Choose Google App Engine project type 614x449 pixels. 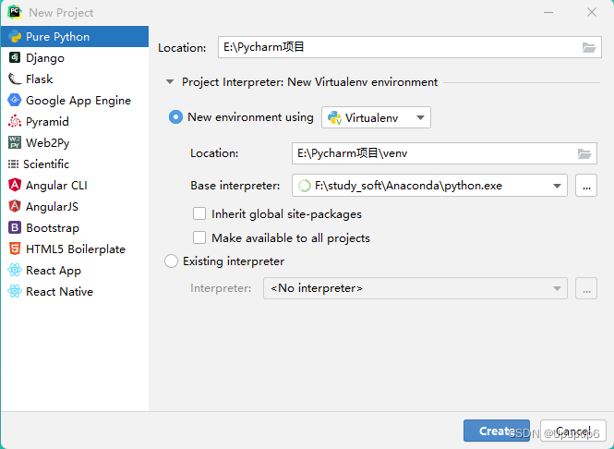click(x=75, y=101)
